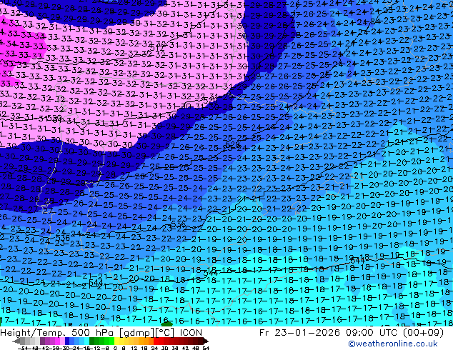This screenshot has height=350, width=453.
Task: Click the 'ICON' model name label
Action: pos(191,333)
